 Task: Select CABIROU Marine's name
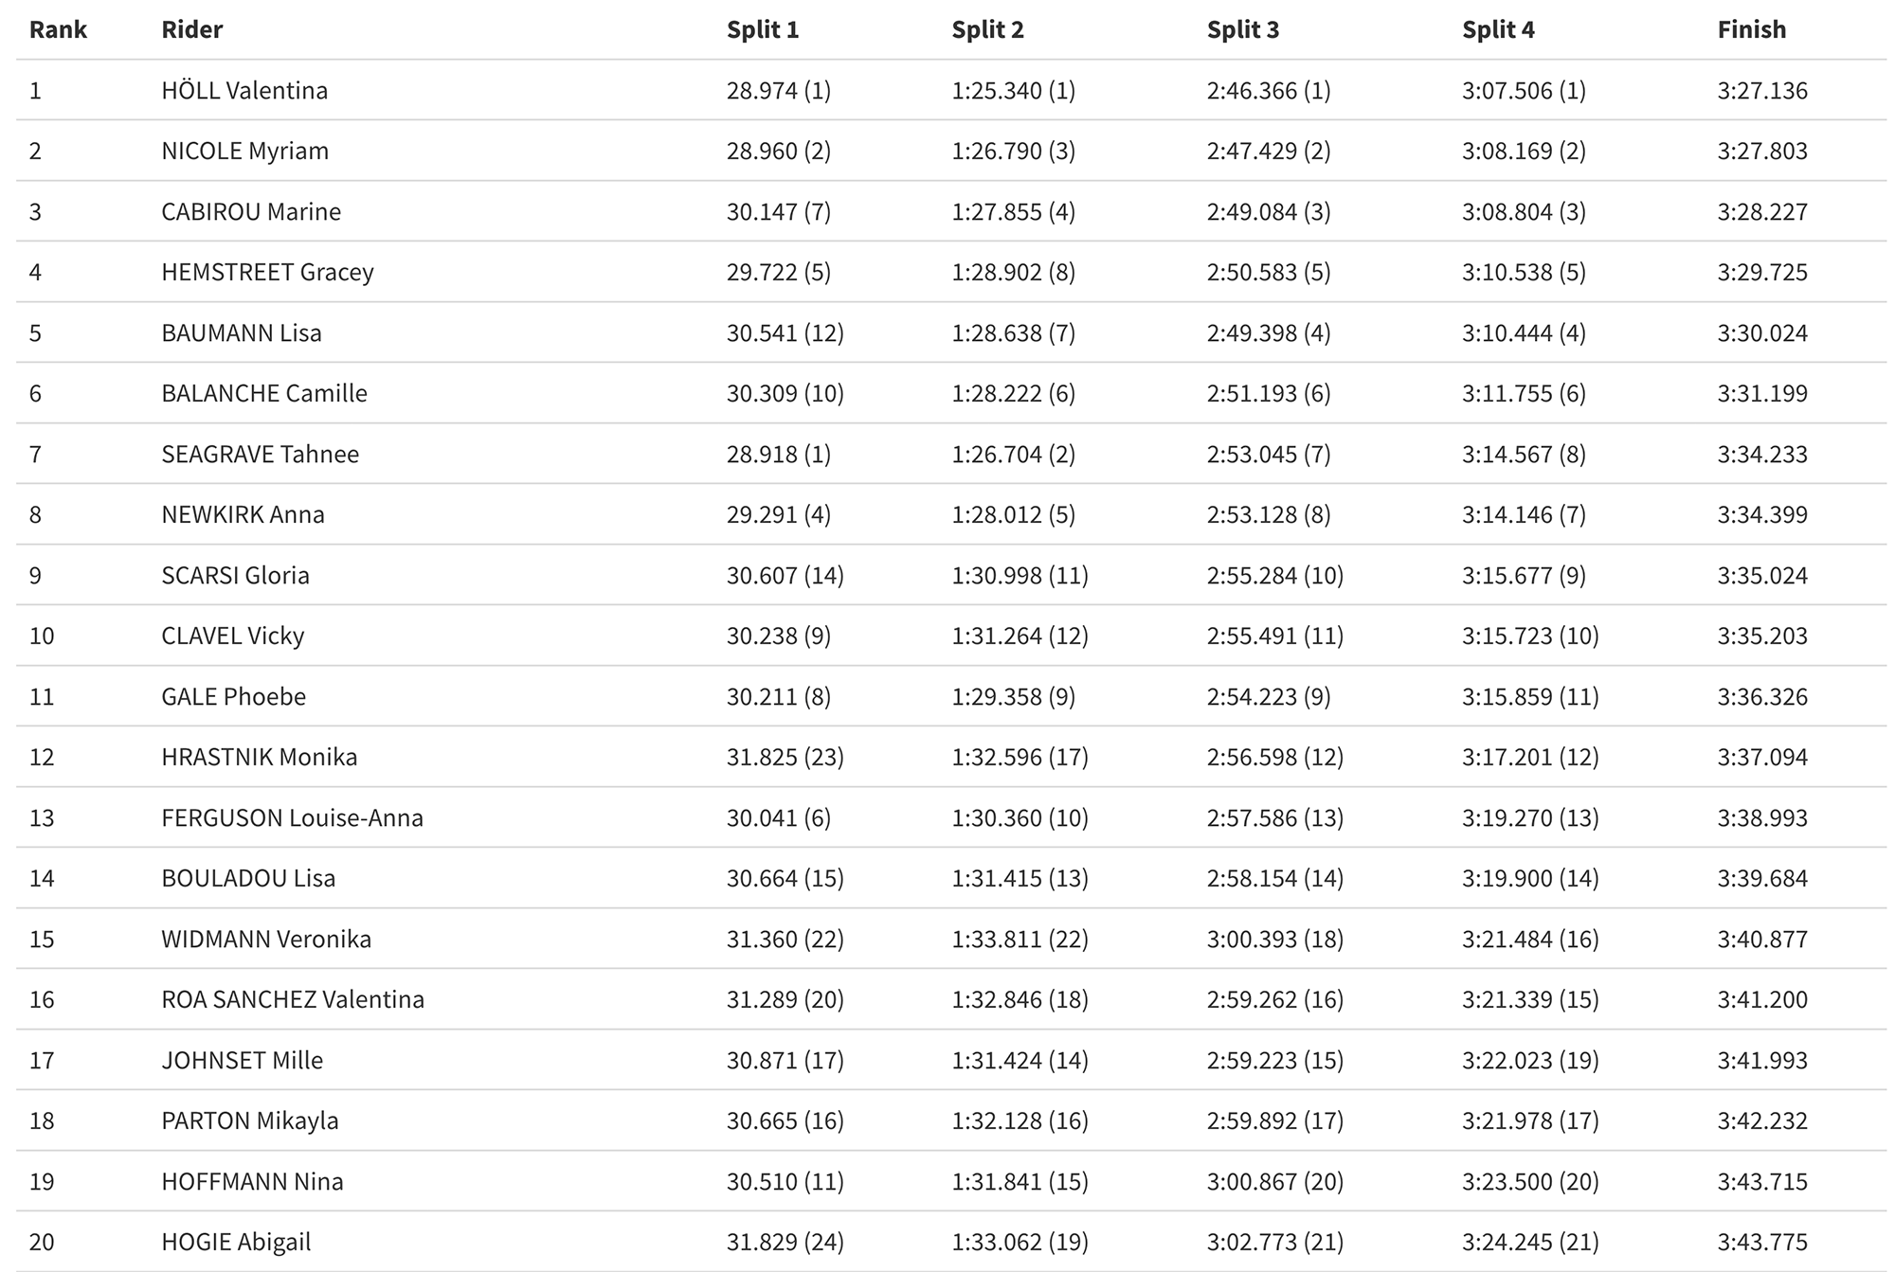coord(251,211)
